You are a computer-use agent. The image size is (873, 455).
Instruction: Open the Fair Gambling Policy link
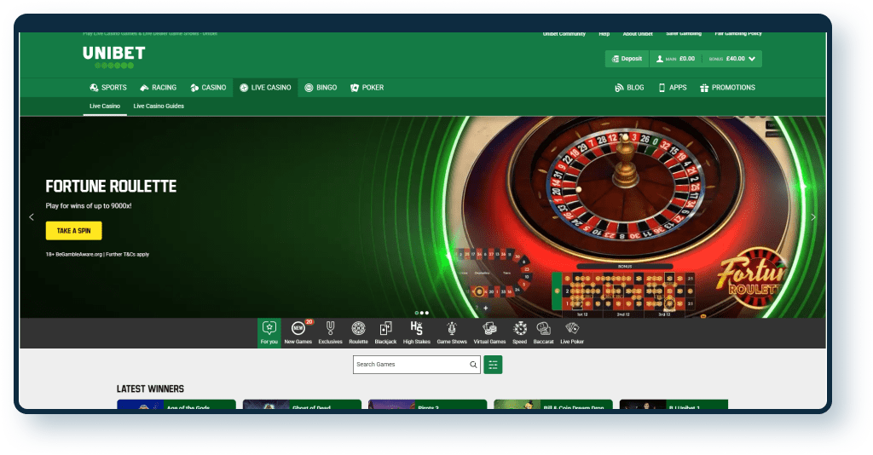pyautogui.click(x=738, y=34)
